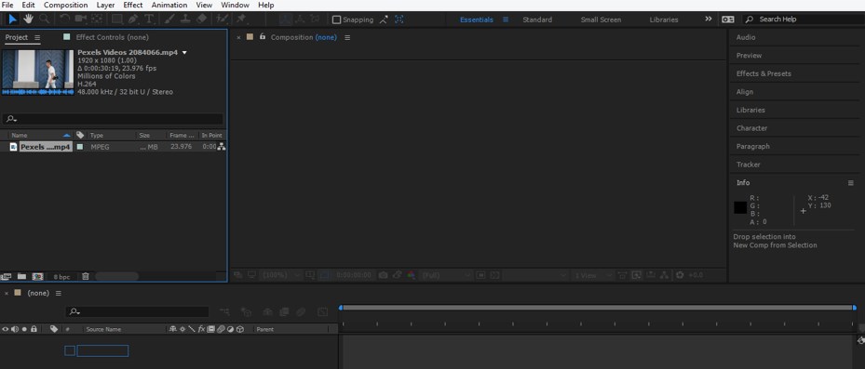Toggle the audio speaker column switch in timeline
865x369 pixels.
(14, 329)
